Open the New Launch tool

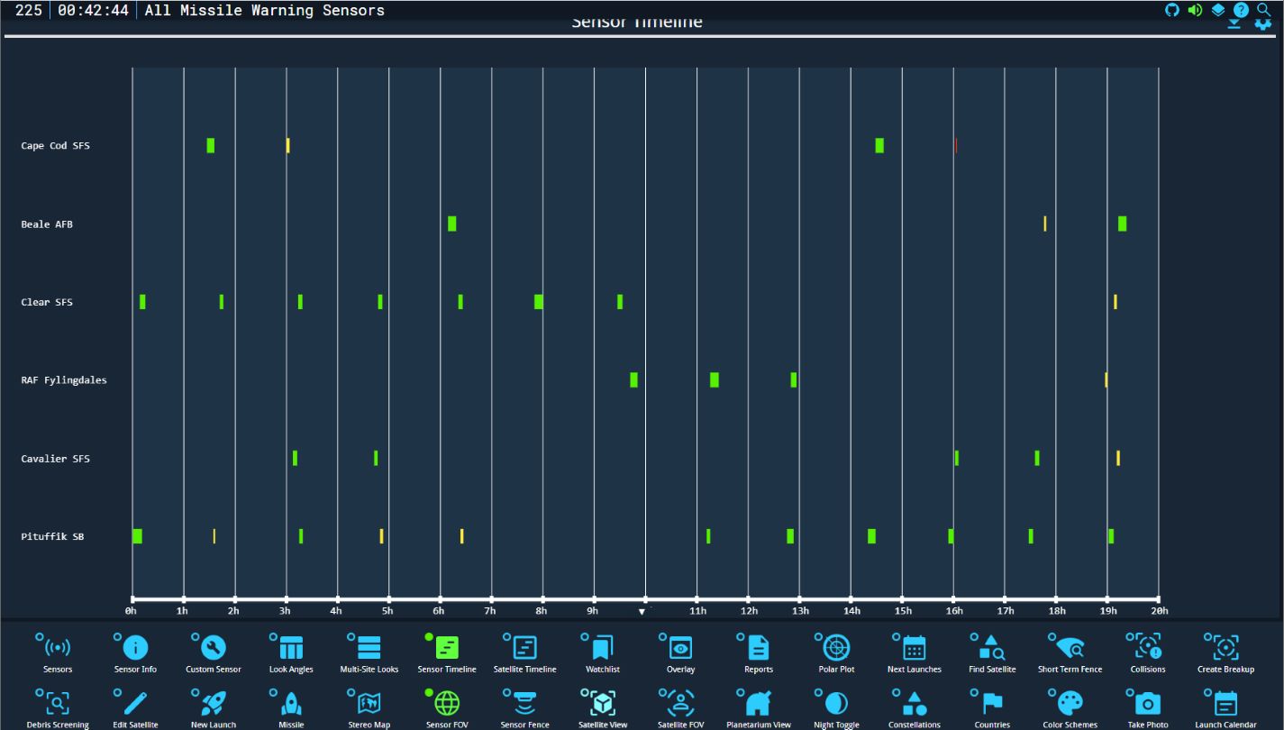[x=214, y=703]
